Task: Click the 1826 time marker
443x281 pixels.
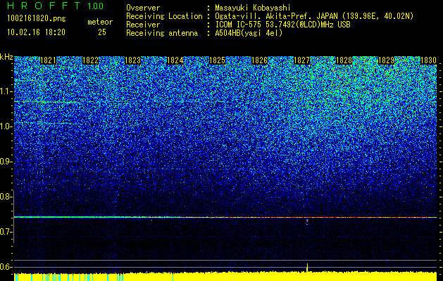Action: coord(260,60)
